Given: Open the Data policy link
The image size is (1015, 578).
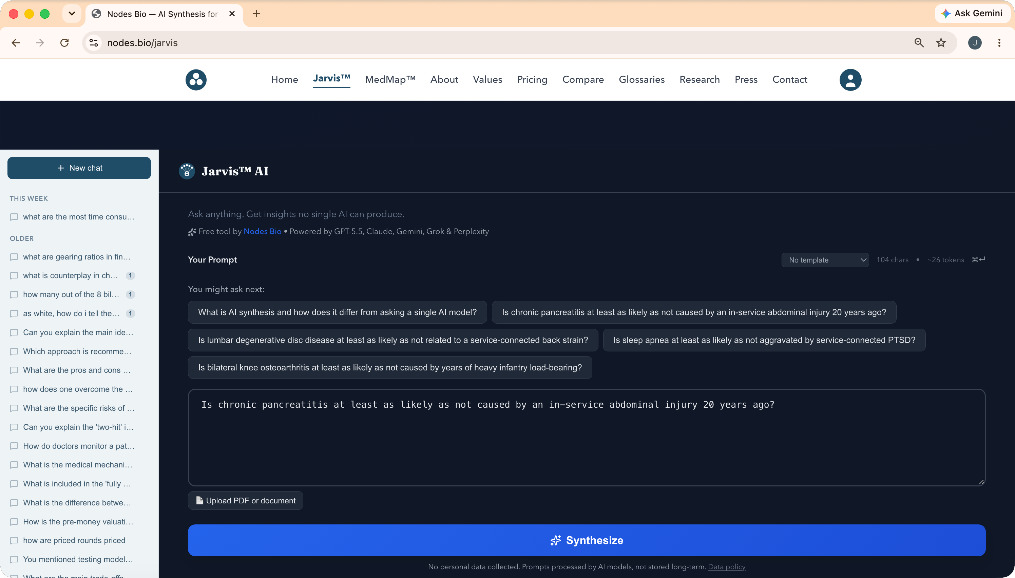Looking at the screenshot, I should (726, 567).
